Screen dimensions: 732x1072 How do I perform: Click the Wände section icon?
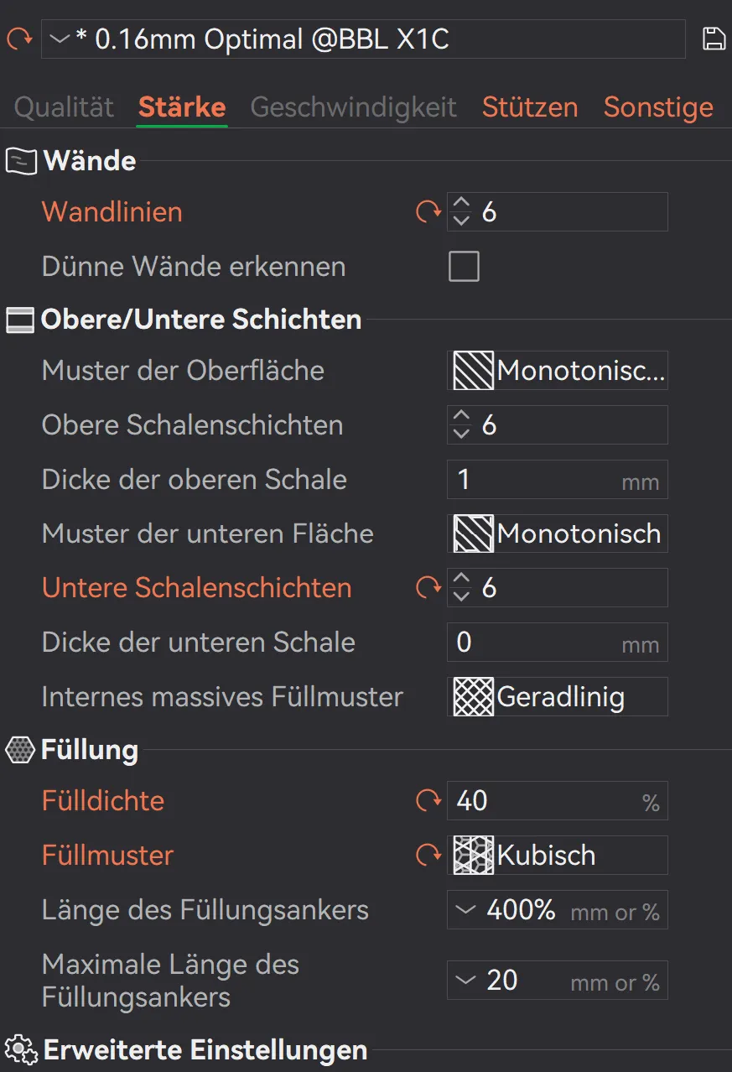click(22, 160)
